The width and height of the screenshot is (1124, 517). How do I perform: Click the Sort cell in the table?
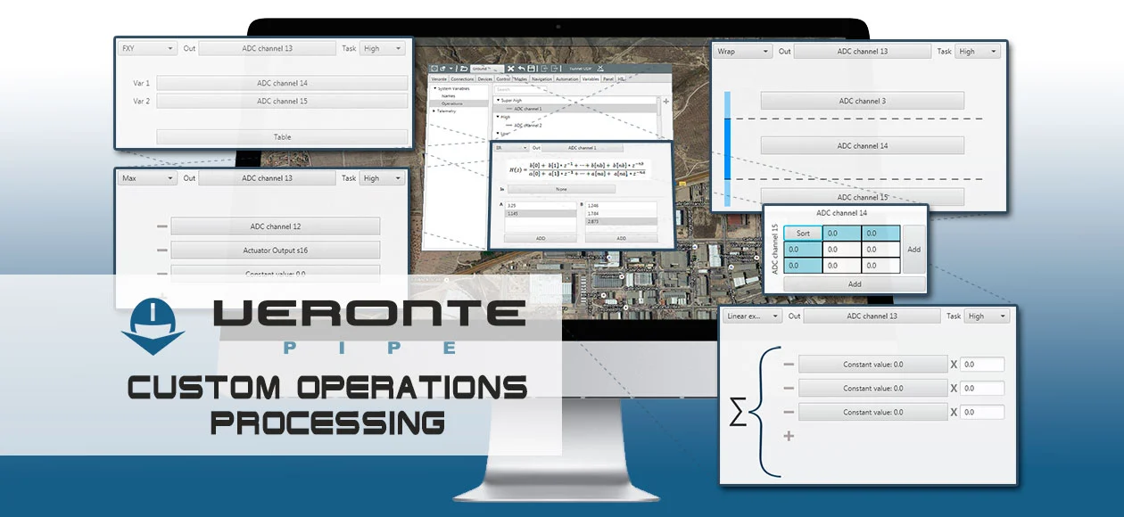click(x=803, y=234)
